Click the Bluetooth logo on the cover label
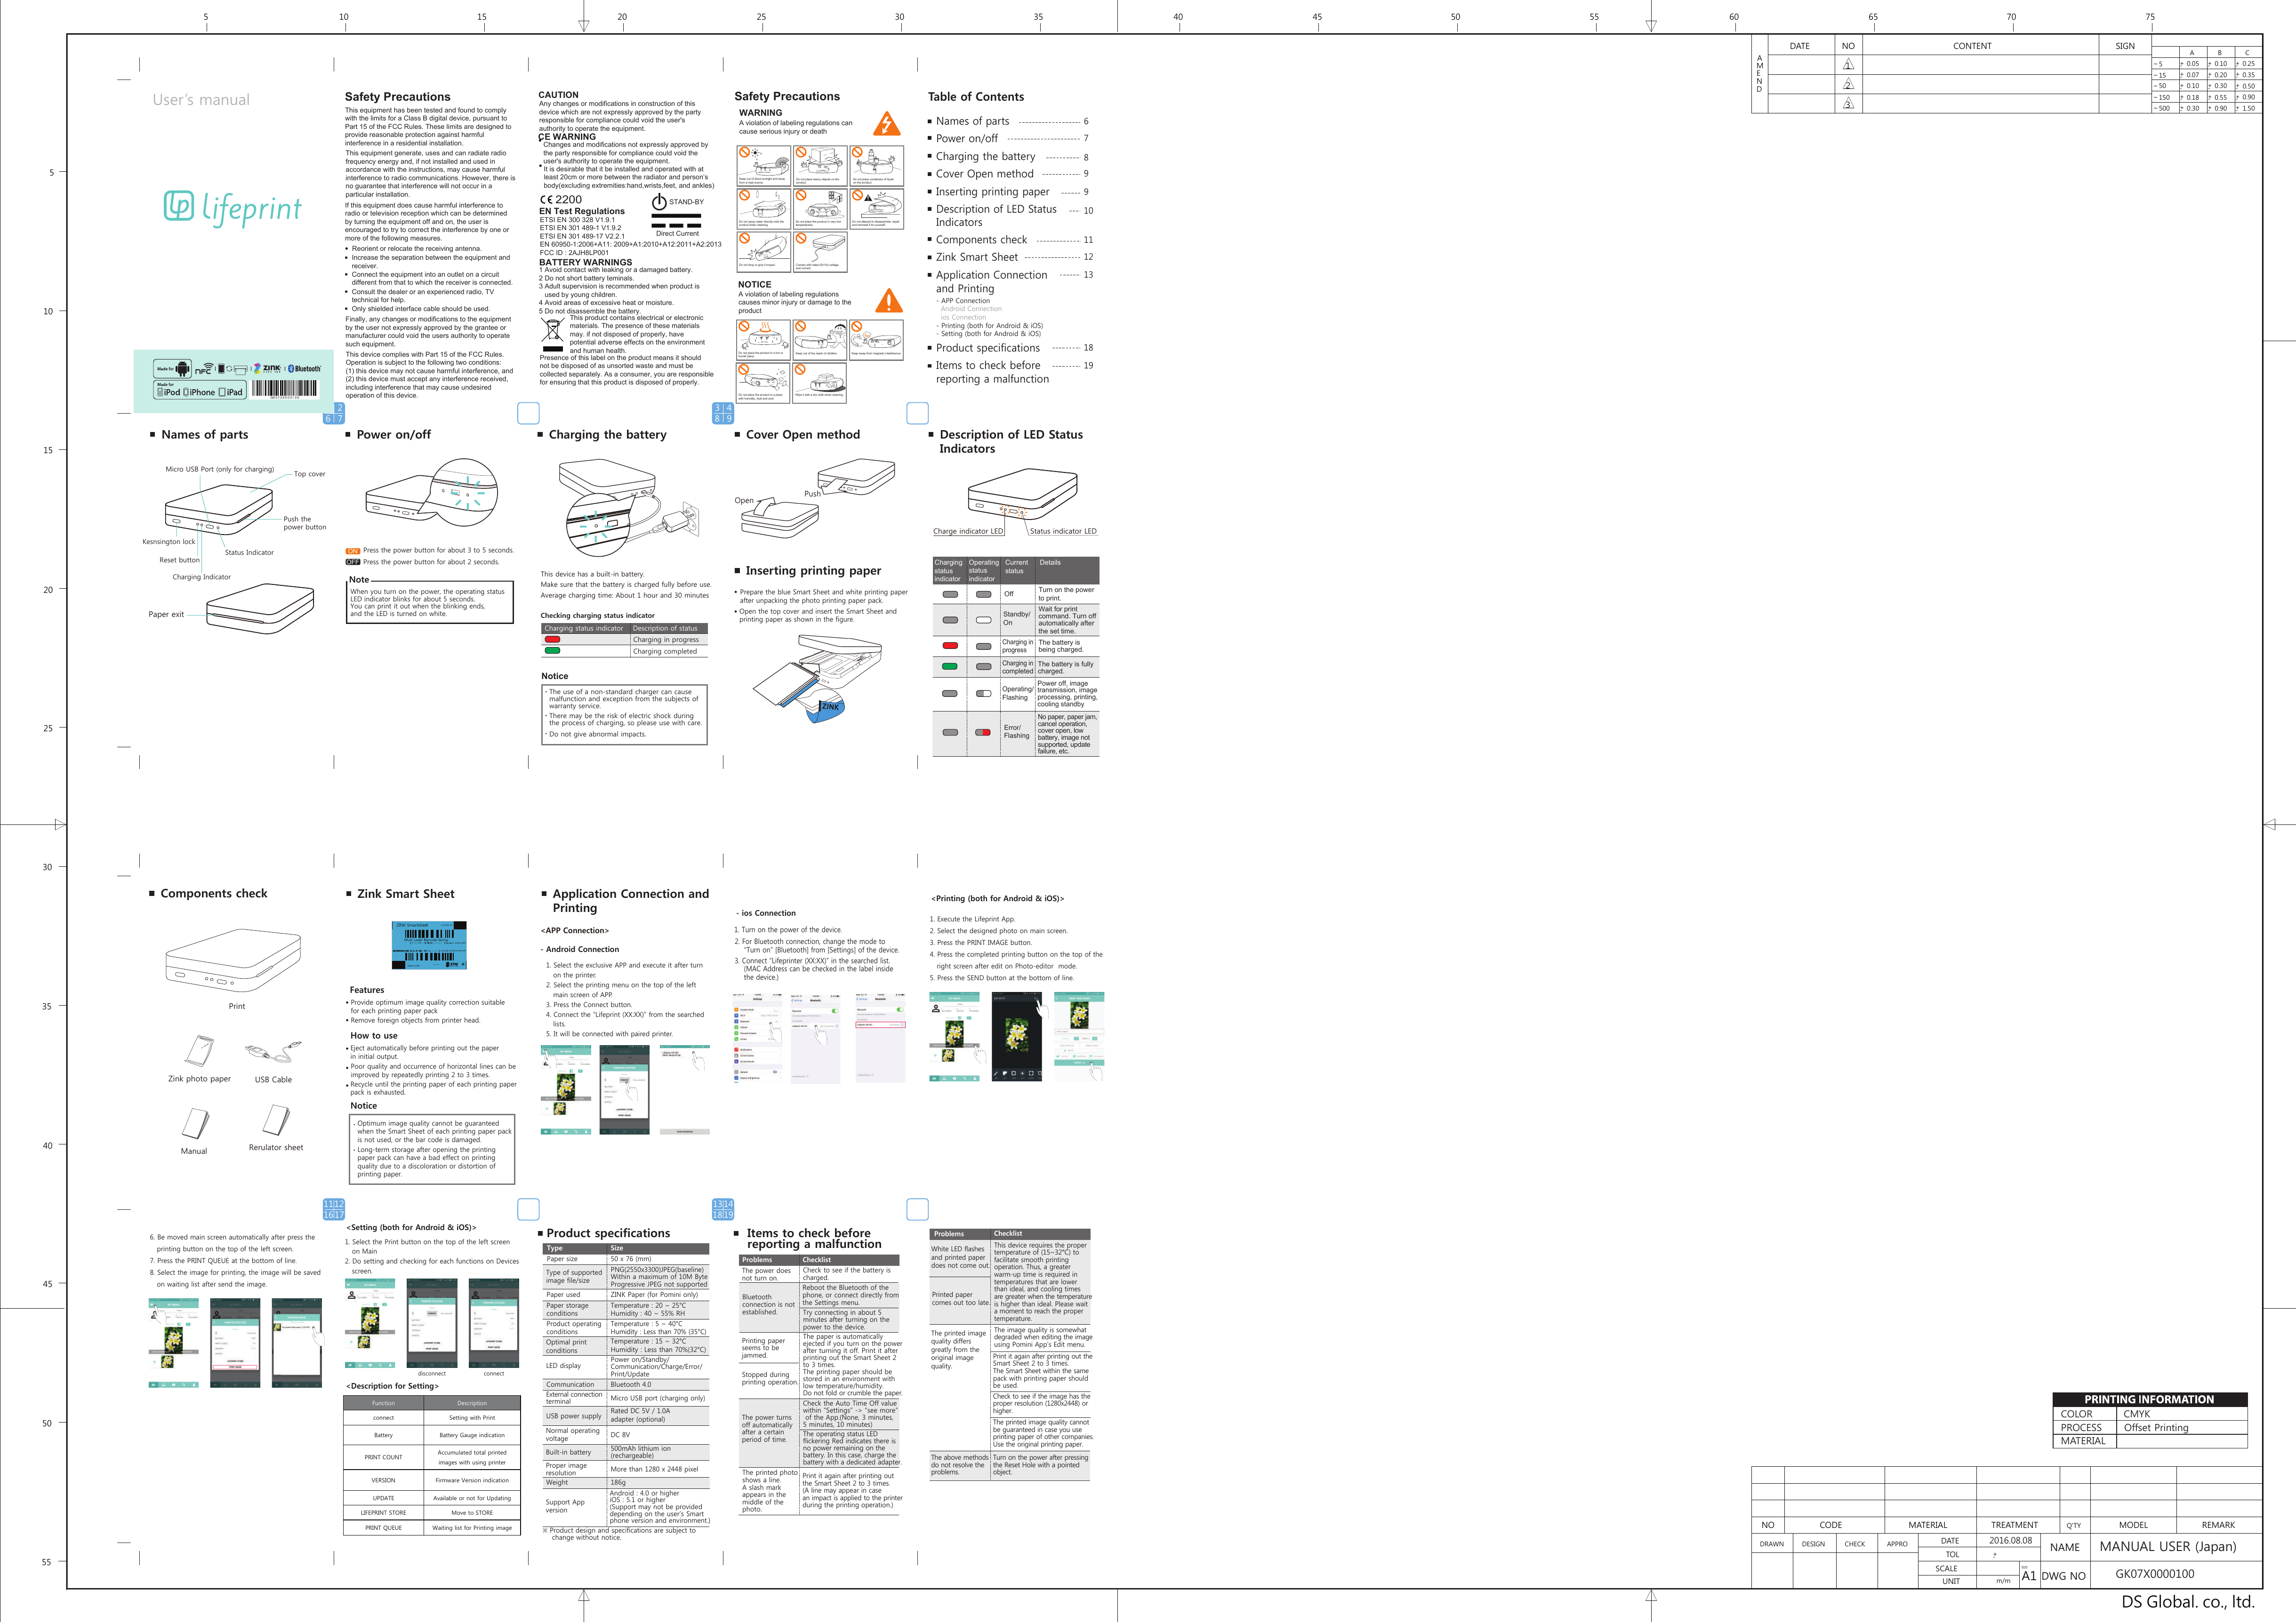Screen dimensions: 2296x1623 click(x=305, y=369)
